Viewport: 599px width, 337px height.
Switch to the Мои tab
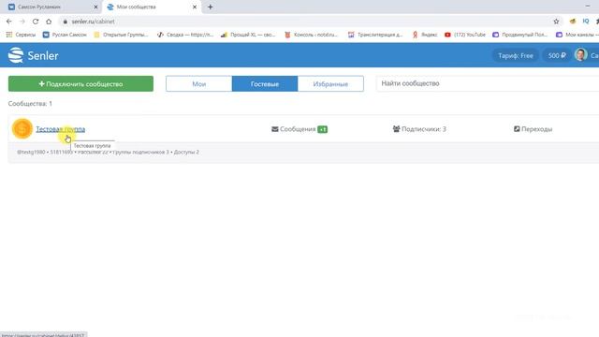pos(198,83)
